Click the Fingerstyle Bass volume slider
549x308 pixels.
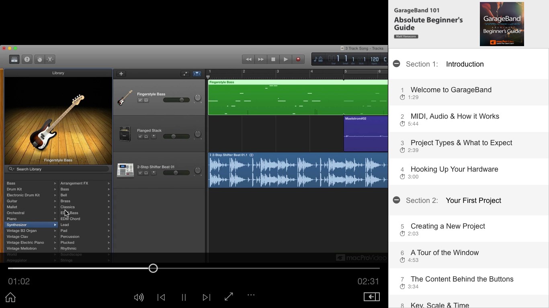coord(176,100)
